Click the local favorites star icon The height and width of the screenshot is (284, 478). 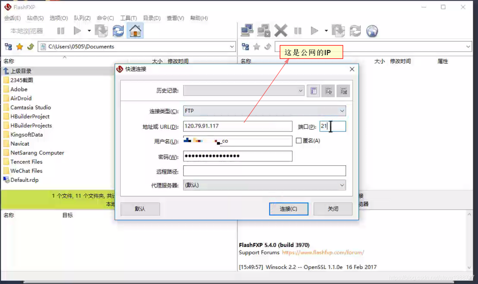tap(20, 47)
